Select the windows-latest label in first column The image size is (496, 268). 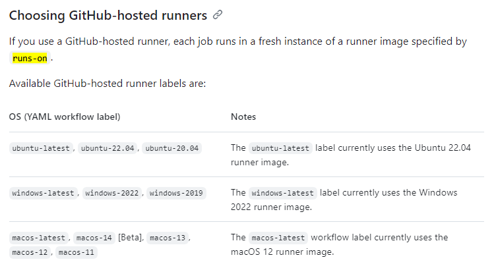[x=43, y=193]
